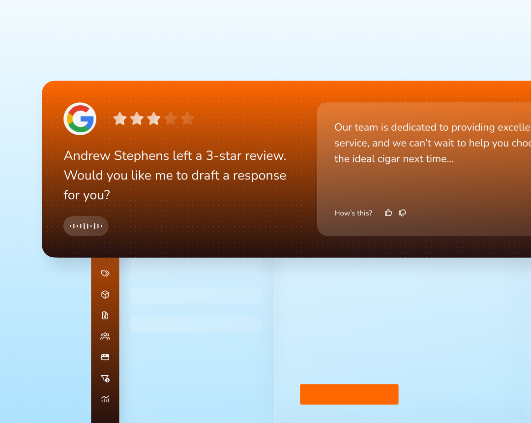531x423 pixels.
Task: Open the invoice dollar document sidebar icon
Action: pos(105,315)
